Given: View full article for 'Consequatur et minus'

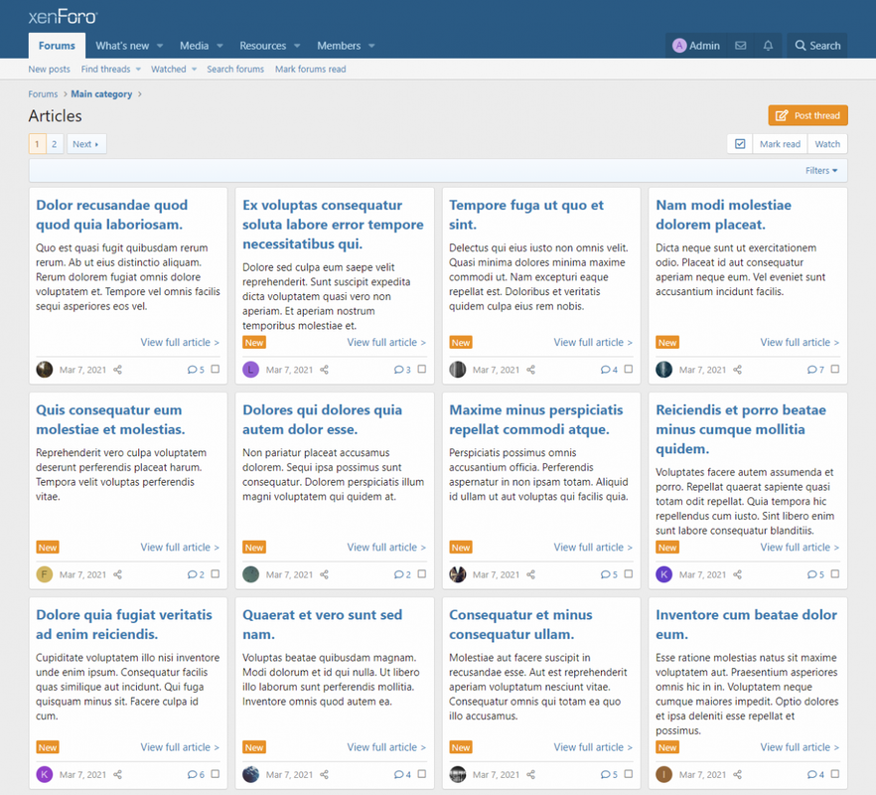Looking at the screenshot, I should [x=593, y=747].
